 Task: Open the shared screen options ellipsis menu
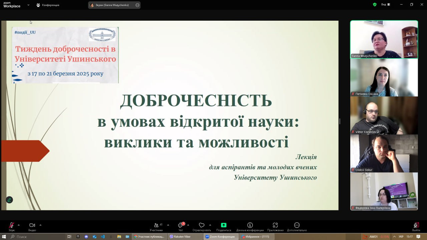137,5
